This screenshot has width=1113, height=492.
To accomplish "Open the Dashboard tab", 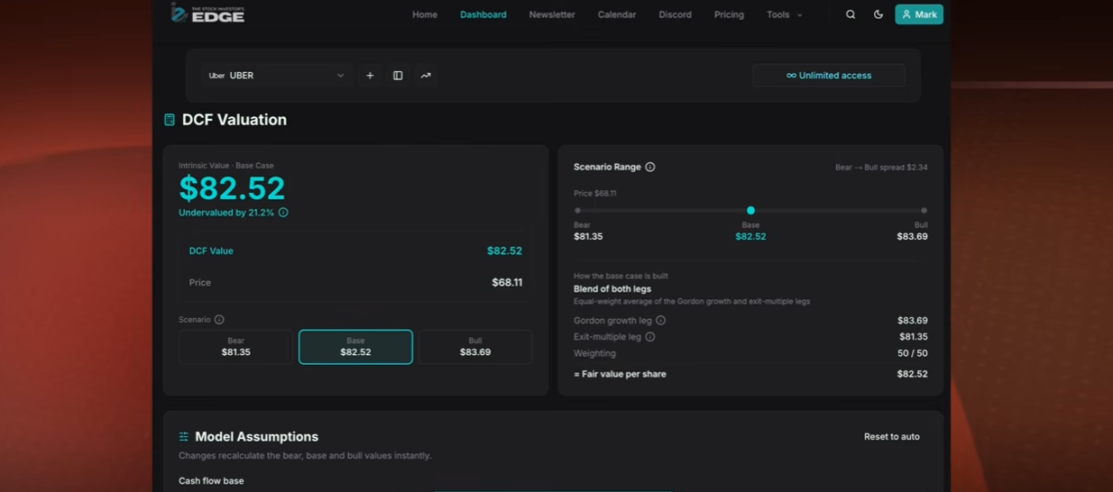I will pyautogui.click(x=483, y=14).
